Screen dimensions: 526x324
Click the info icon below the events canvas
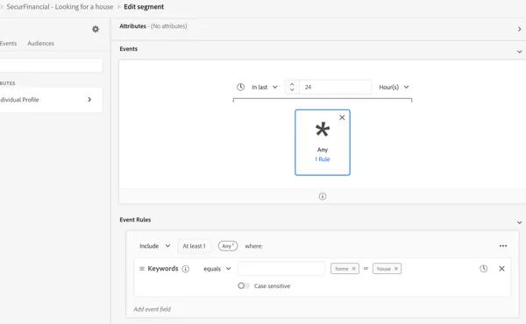[323, 196]
